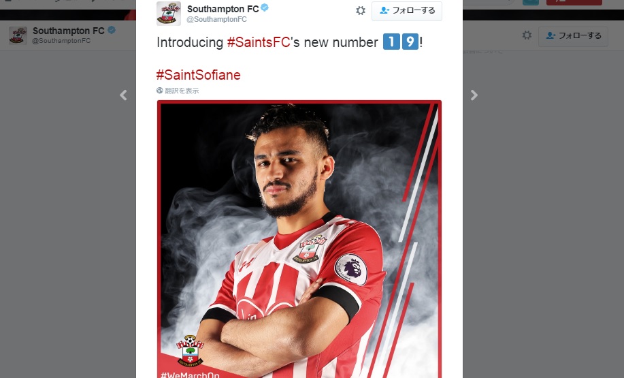Click the gear icon in the background profile header
The height and width of the screenshot is (378, 624).
click(x=527, y=35)
